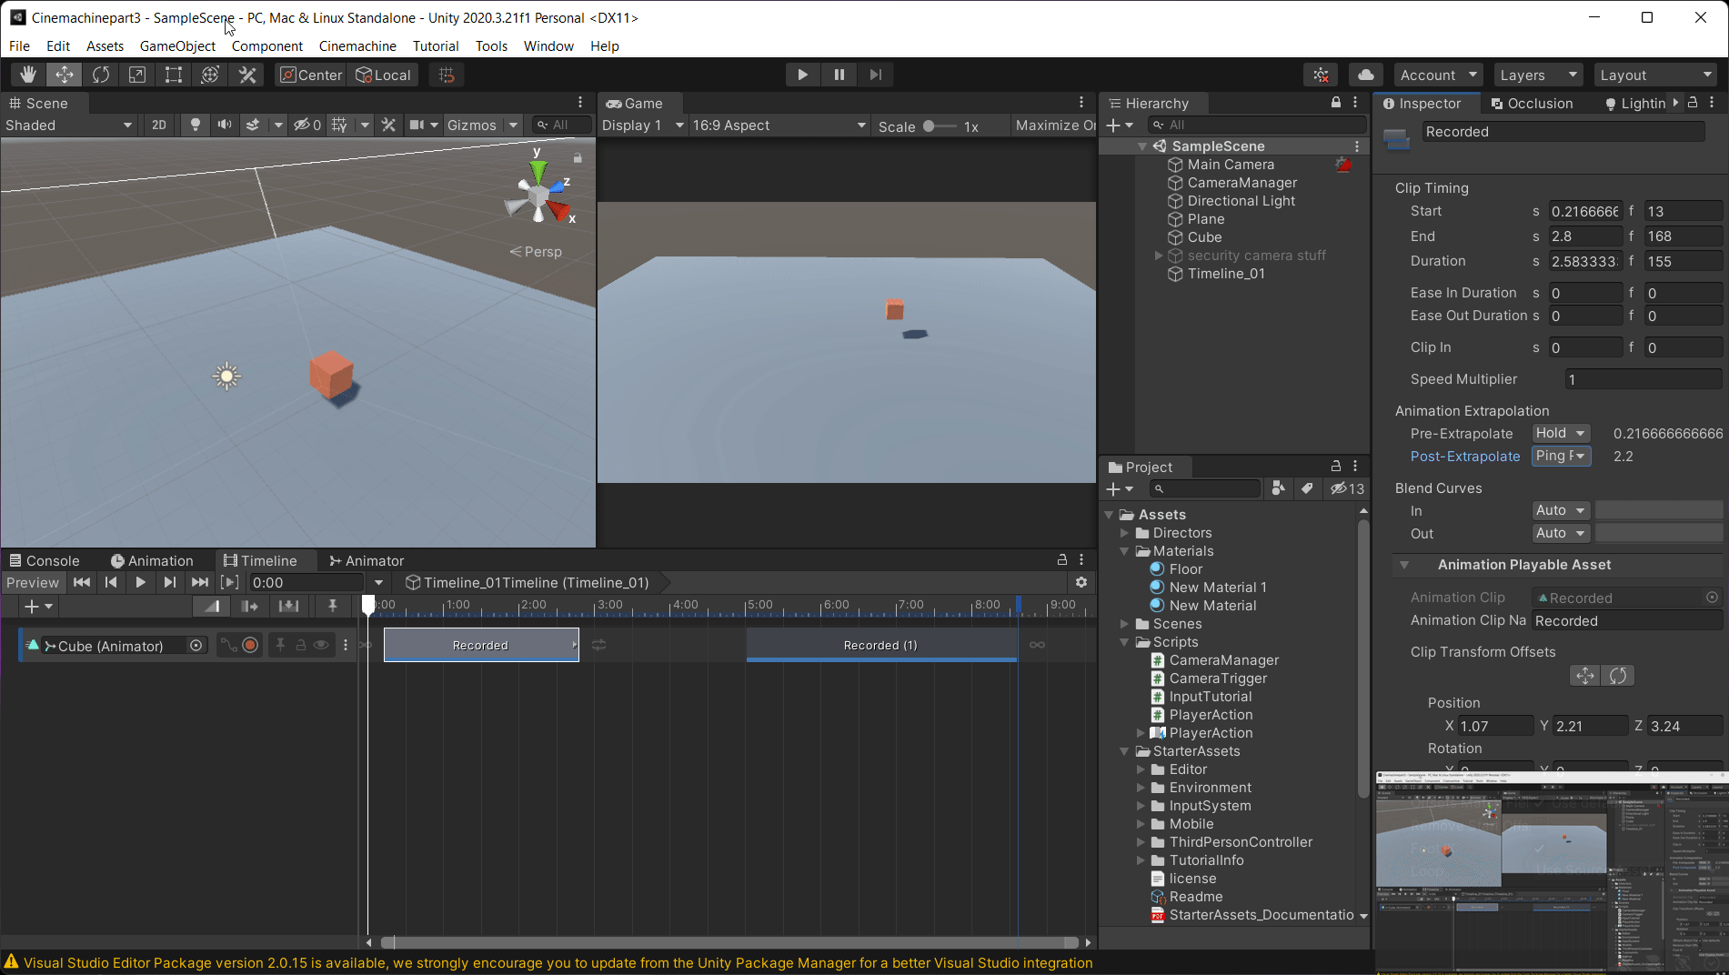This screenshot has width=1729, height=975.
Task: Lock the Cube Animator track
Action: [x=300, y=645]
